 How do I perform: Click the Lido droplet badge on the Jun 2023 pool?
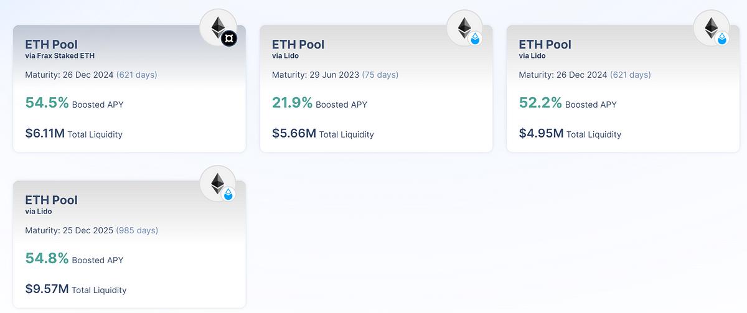[x=476, y=39]
